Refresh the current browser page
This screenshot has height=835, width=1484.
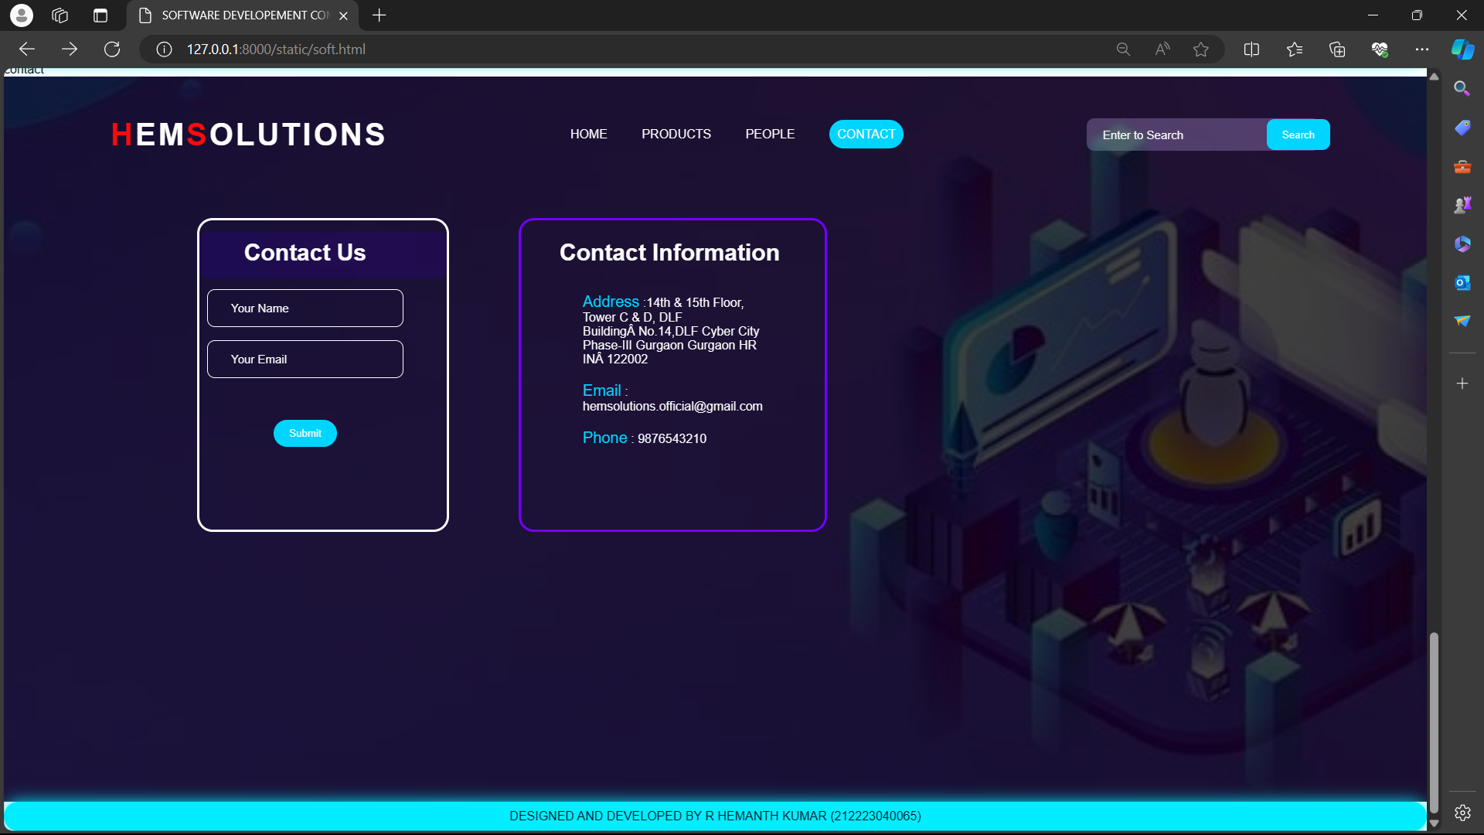(x=112, y=49)
